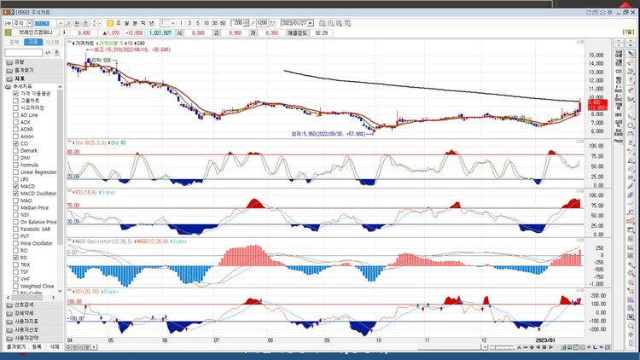Image resolution: width=640 pixels, height=360 pixels.
Task: Click the 등록 button at panel bottom
Action: (x=37, y=346)
